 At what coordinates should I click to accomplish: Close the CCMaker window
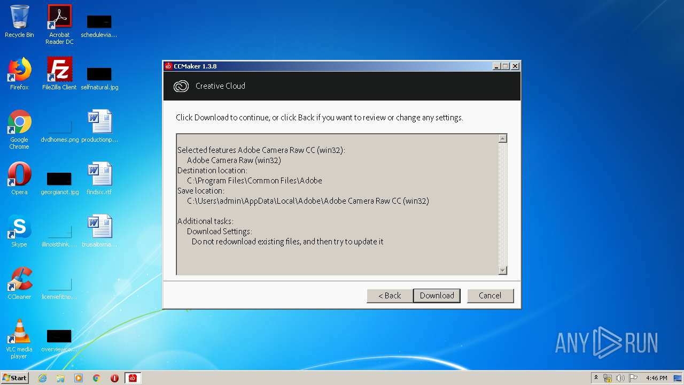pyautogui.click(x=515, y=66)
